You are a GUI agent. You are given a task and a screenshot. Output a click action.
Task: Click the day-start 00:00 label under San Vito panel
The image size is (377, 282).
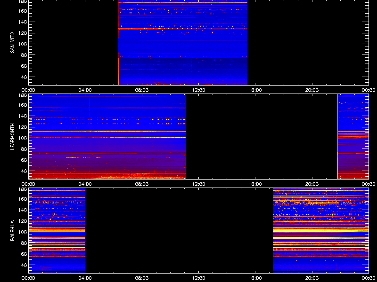28,90
